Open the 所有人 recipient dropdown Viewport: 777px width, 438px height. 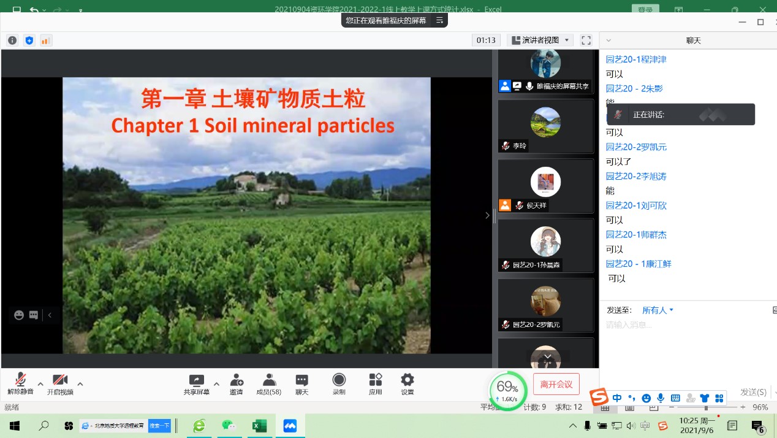(x=658, y=310)
